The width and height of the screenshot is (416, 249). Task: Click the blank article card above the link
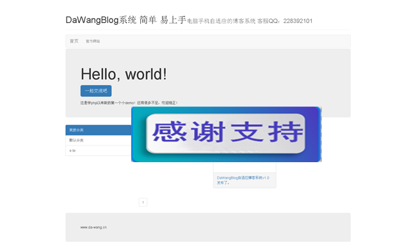pos(244,167)
